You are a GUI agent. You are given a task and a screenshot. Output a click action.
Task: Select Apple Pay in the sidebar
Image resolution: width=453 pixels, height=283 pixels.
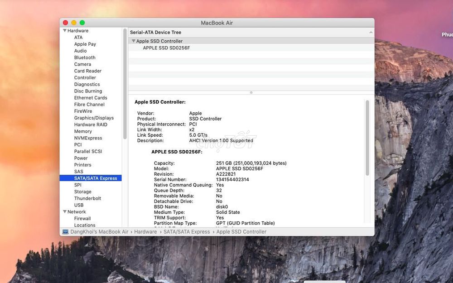(x=85, y=44)
